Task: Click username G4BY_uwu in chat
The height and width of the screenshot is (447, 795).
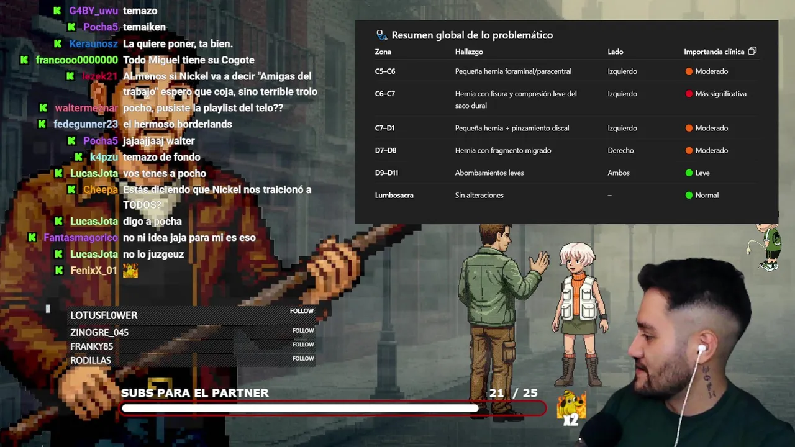Action: pos(94,11)
